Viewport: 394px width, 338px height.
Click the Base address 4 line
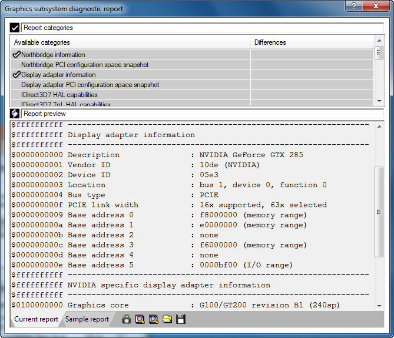coord(115,255)
